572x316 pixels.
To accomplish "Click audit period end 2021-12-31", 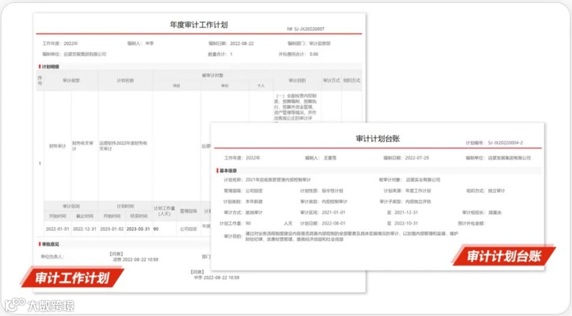I will coord(406,213).
